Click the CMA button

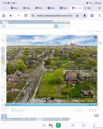25,119
